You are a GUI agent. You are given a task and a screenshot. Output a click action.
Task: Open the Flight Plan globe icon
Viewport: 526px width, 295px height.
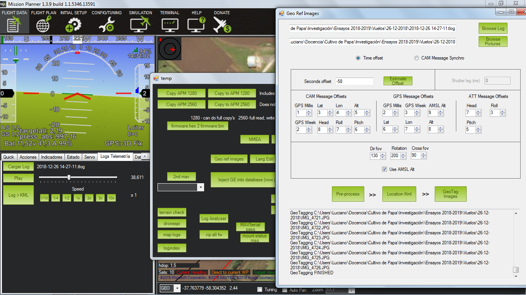pyautogui.click(x=43, y=25)
